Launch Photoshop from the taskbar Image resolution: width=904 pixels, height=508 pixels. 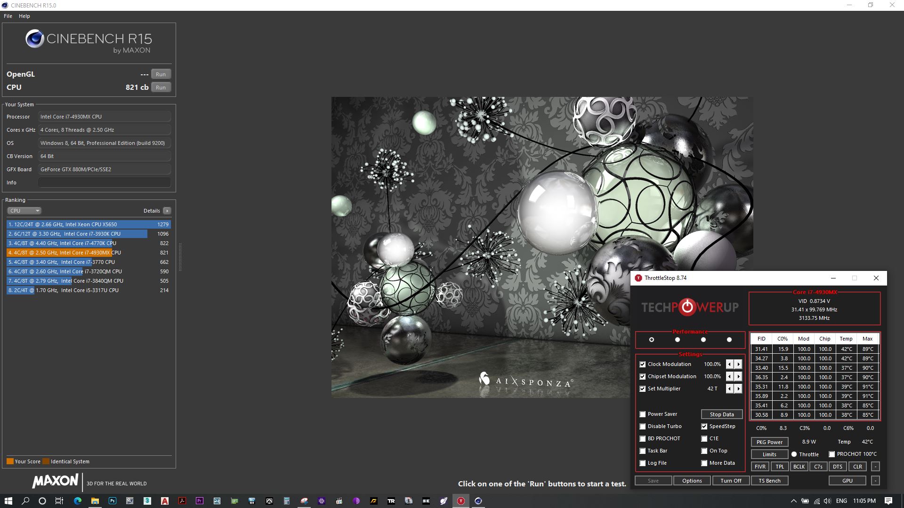point(113,501)
